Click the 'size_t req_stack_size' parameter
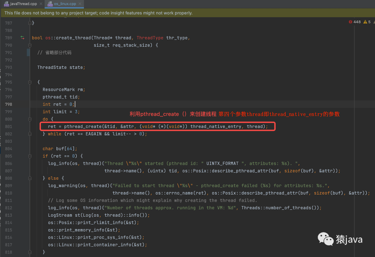Viewport: 375px width, 257px height. 122,45
